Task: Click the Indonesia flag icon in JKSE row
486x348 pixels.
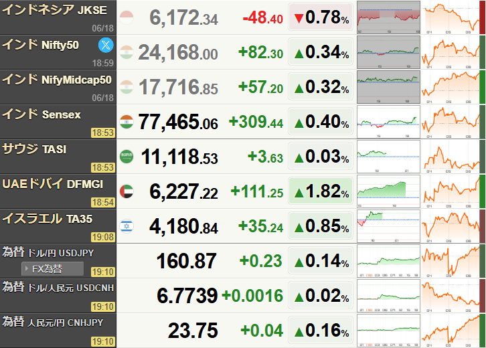Action: 127,17
